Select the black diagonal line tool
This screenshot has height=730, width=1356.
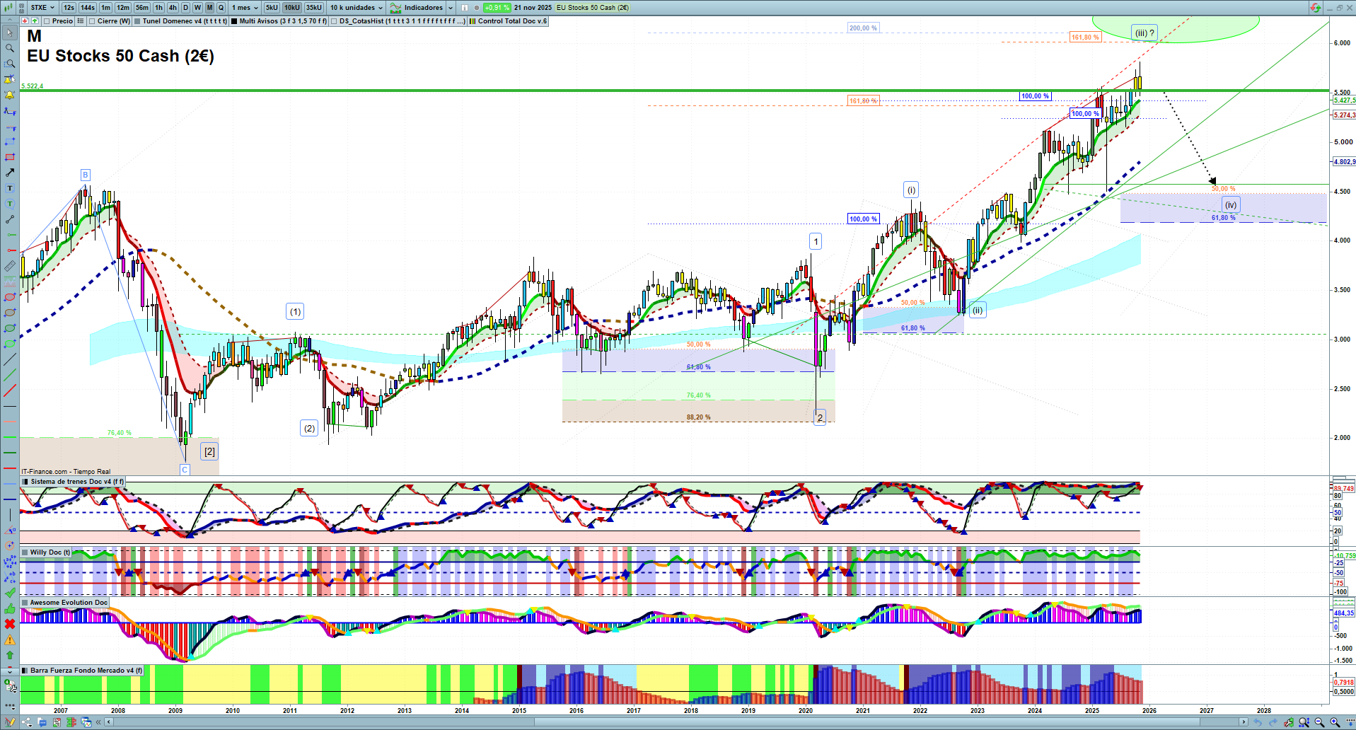(10, 359)
